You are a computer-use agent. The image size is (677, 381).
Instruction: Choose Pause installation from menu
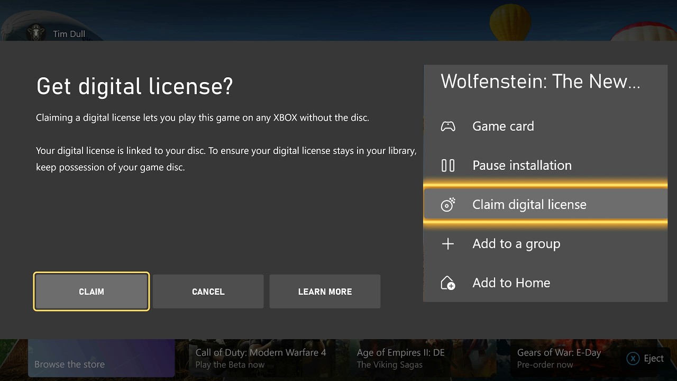(x=545, y=166)
